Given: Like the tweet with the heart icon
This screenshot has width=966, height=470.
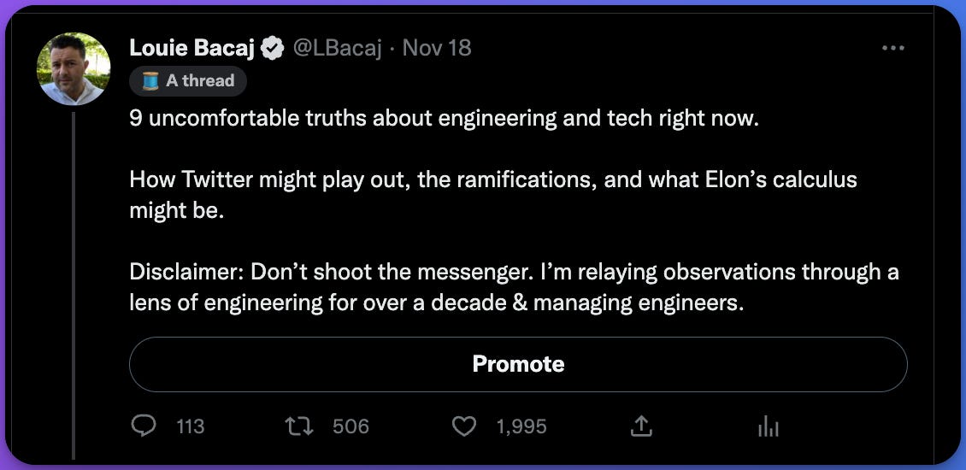Looking at the screenshot, I should click(463, 426).
